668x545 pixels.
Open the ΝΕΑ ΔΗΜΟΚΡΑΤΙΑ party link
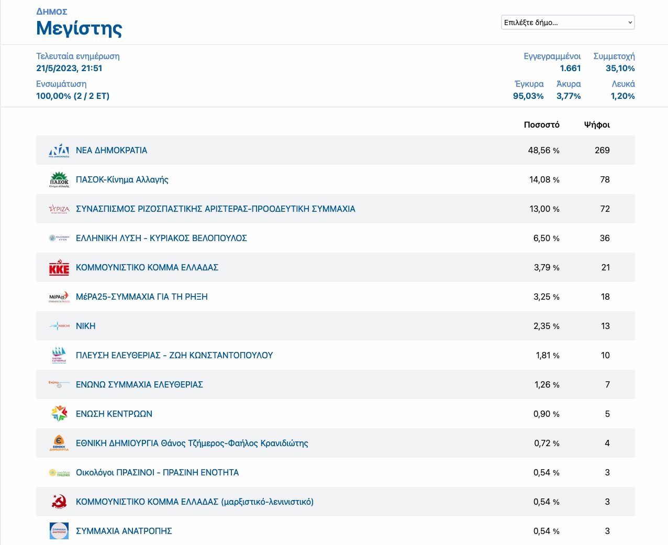112,150
